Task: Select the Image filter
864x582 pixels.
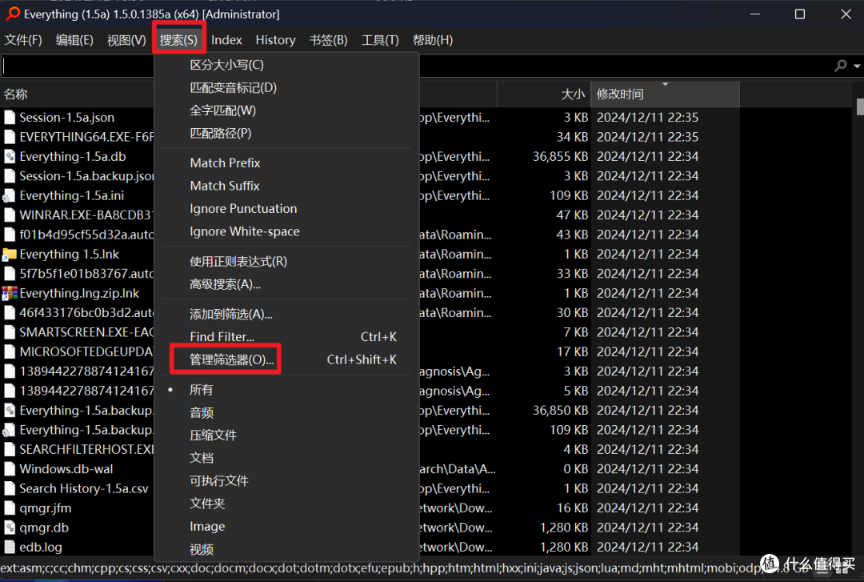Action: point(286,526)
